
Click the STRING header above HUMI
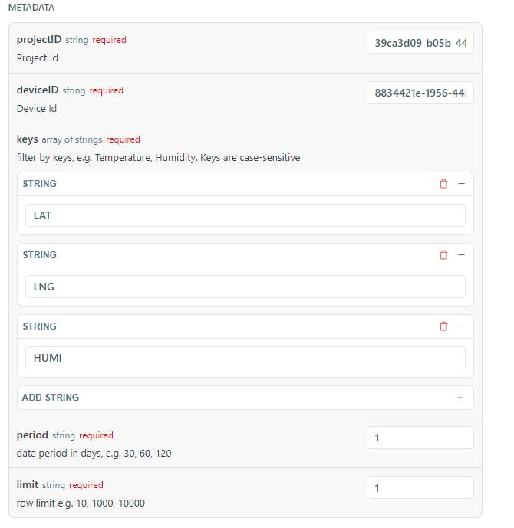(x=40, y=326)
